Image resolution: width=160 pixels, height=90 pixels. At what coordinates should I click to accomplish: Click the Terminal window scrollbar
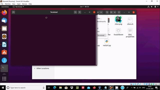(96, 40)
